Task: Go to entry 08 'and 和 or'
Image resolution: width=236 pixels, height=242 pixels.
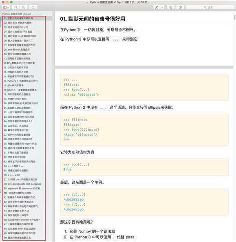Action: pyautogui.click(x=17, y=50)
